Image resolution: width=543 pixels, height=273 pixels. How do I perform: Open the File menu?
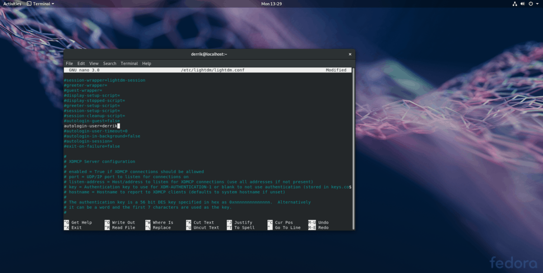coord(69,64)
